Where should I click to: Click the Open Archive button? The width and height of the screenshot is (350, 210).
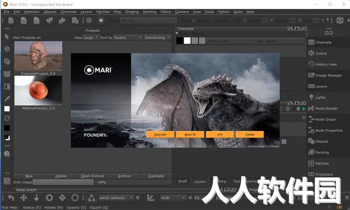[92, 176]
